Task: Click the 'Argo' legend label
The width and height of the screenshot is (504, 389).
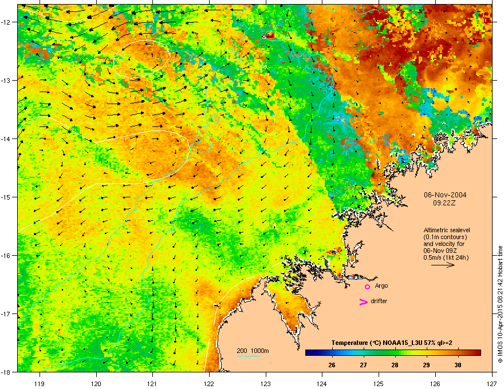Action: coord(381,285)
